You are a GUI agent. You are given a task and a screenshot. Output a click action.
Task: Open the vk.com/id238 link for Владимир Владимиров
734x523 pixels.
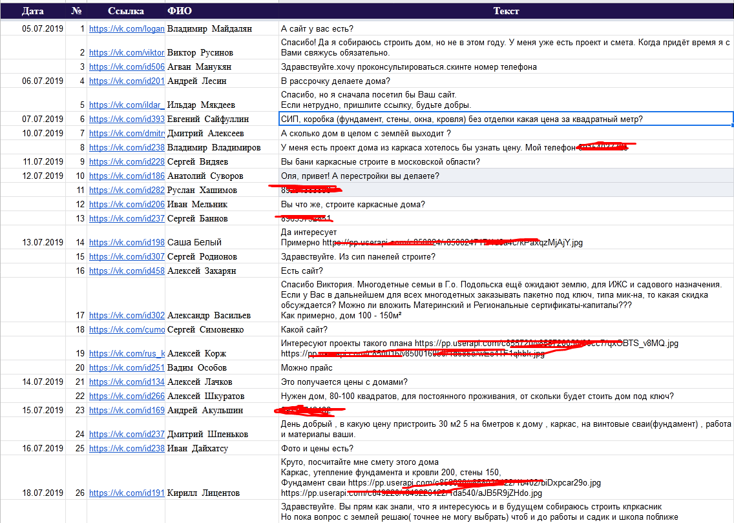tap(127, 147)
